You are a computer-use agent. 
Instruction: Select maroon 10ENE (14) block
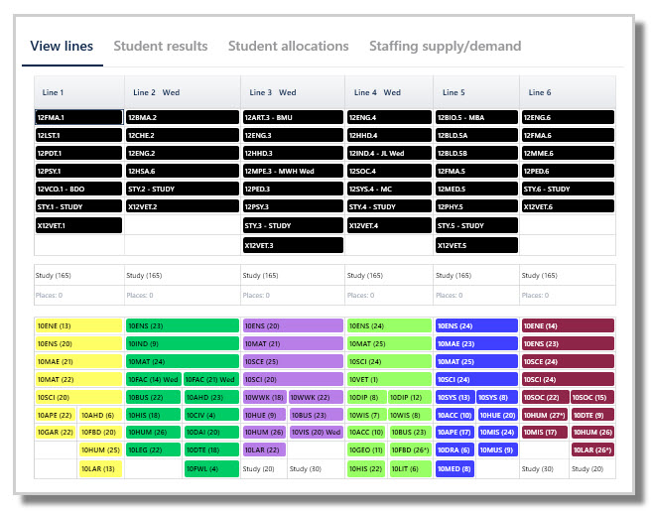coord(568,326)
